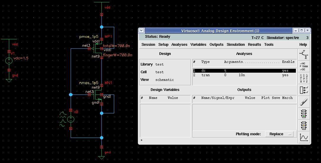Click the Plot Outputs waveform icon

coord(304,137)
